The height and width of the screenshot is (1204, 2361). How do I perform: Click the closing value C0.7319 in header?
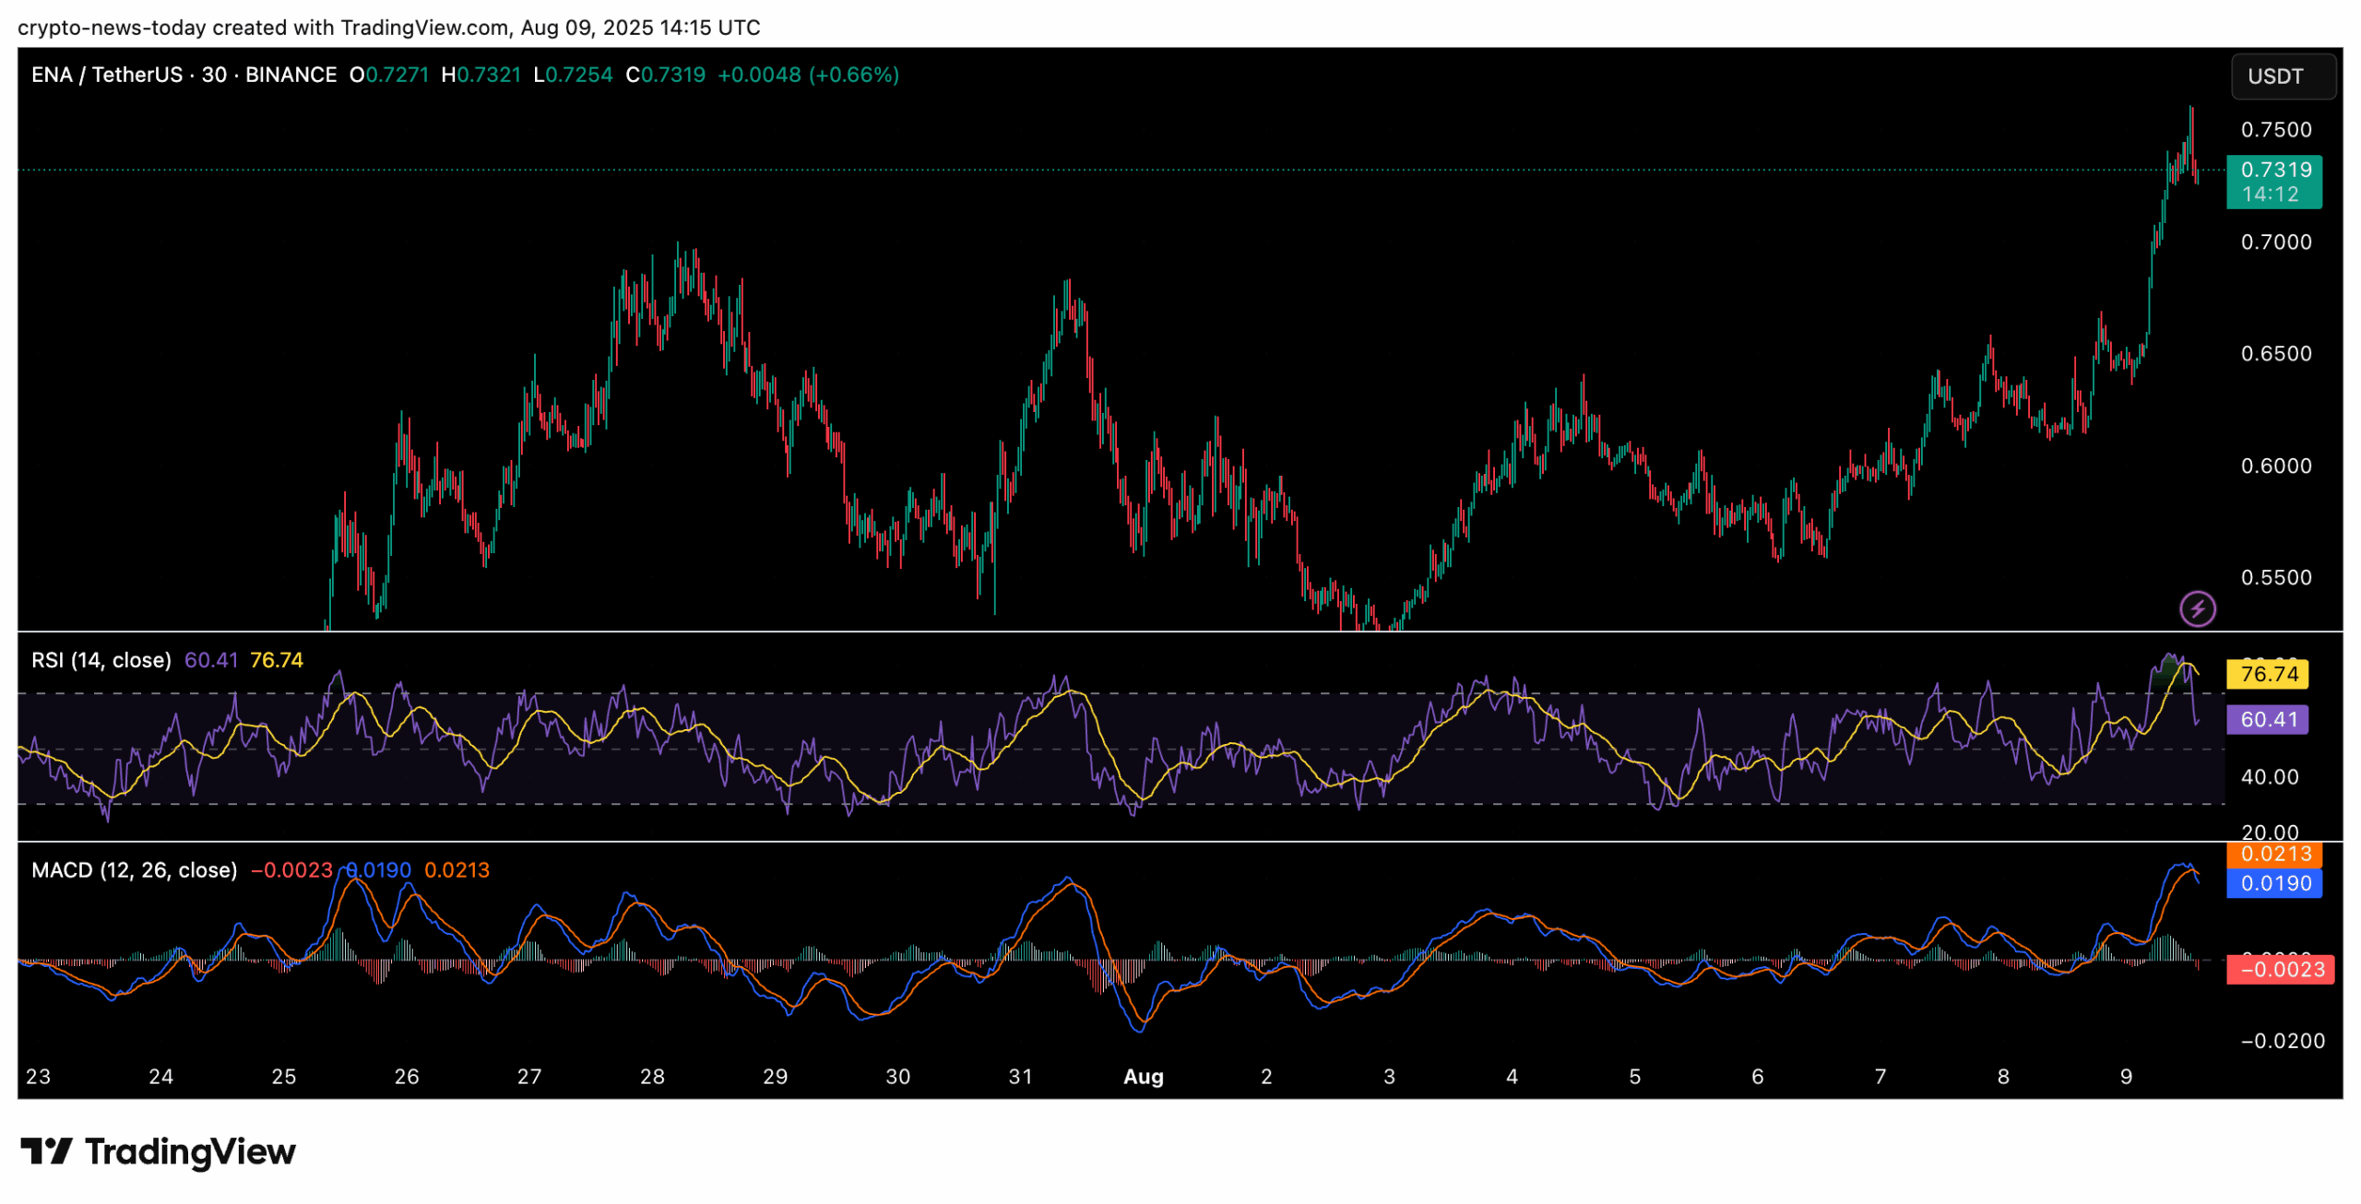click(x=665, y=75)
